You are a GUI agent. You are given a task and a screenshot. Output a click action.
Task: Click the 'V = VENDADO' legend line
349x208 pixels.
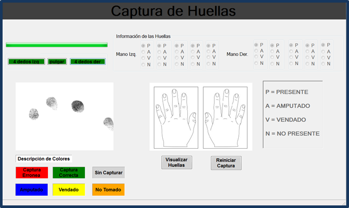click(x=286, y=120)
